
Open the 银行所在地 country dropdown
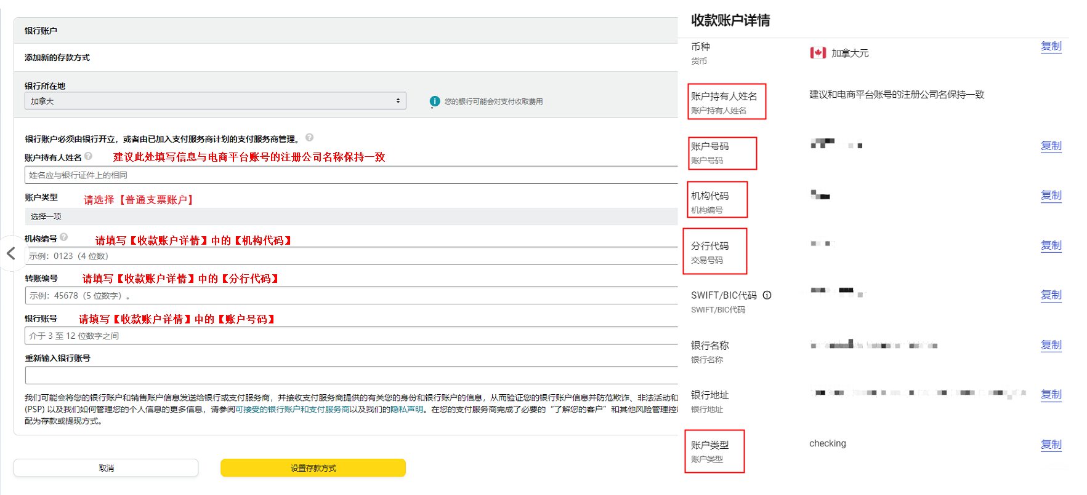pos(215,101)
